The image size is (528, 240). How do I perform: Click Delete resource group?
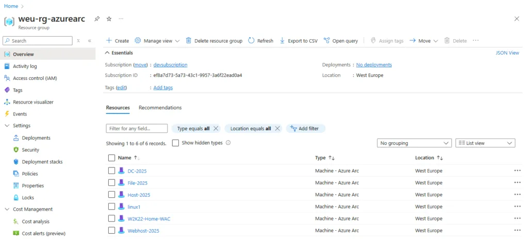[214, 41]
